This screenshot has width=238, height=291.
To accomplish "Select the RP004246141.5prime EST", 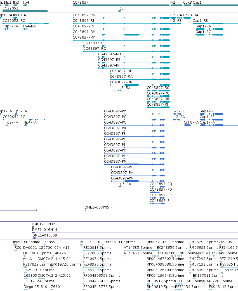I will click(x=117, y=242).
